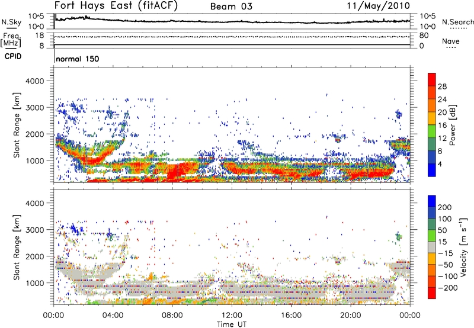Click the '-15' velocity scale value
The width and height of the screenshot is (474, 328).
444,253
